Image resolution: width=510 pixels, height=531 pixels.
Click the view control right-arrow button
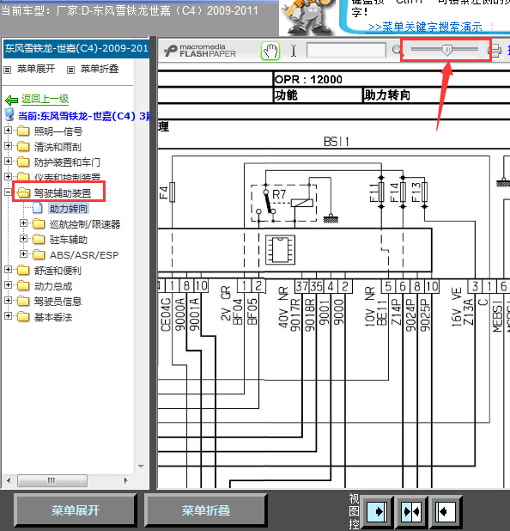coord(377,510)
